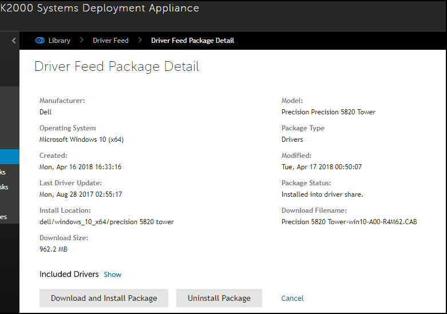Navigate back to Driver Feed breadcrumb

tap(110, 41)
